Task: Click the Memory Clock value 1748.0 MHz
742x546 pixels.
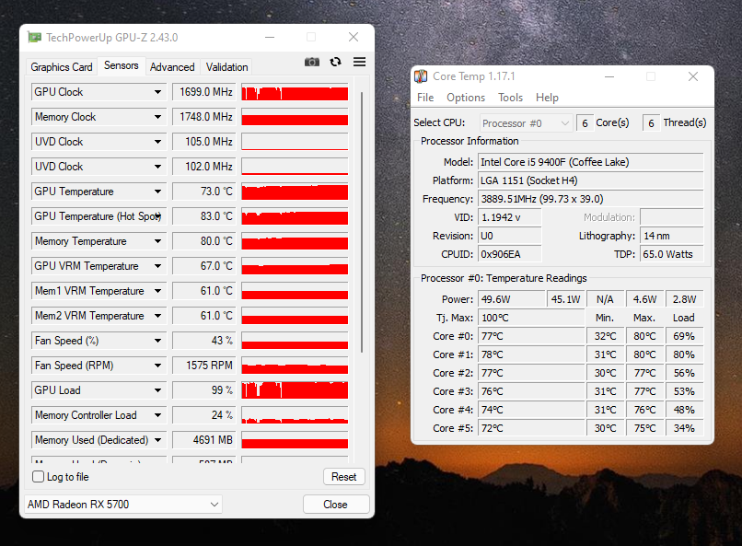Action: pyautogui.click(x=203, y=117)
